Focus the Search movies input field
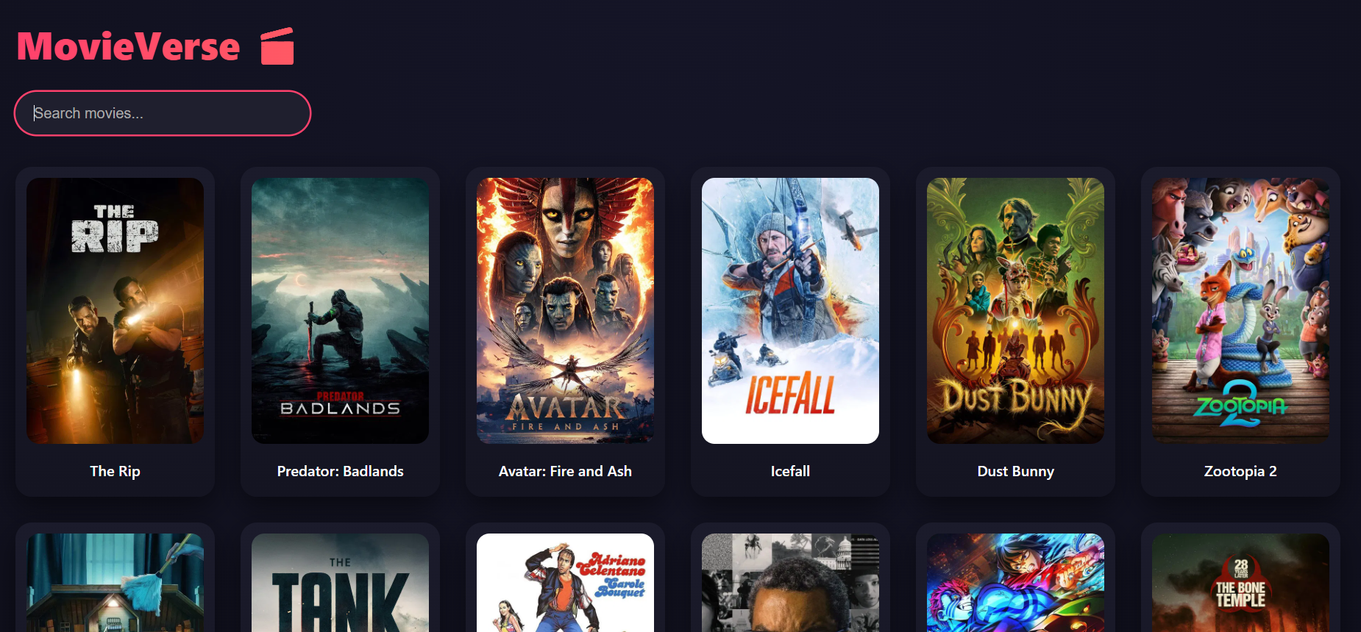 coord(163,113)
